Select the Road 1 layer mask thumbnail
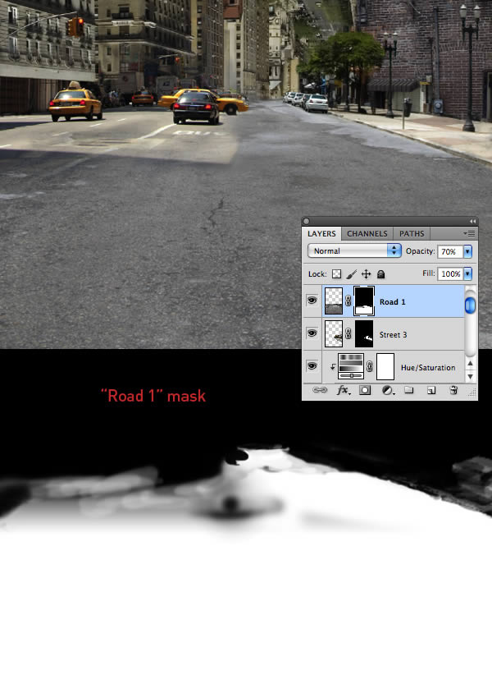The height and width of the screenshot is (698, 492). [x=364, y=301]
